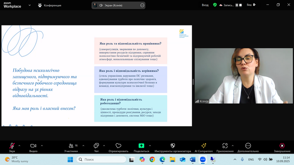294x165 pixels.
Task: Click the Вход sign-in link
Action: point(205,5)
